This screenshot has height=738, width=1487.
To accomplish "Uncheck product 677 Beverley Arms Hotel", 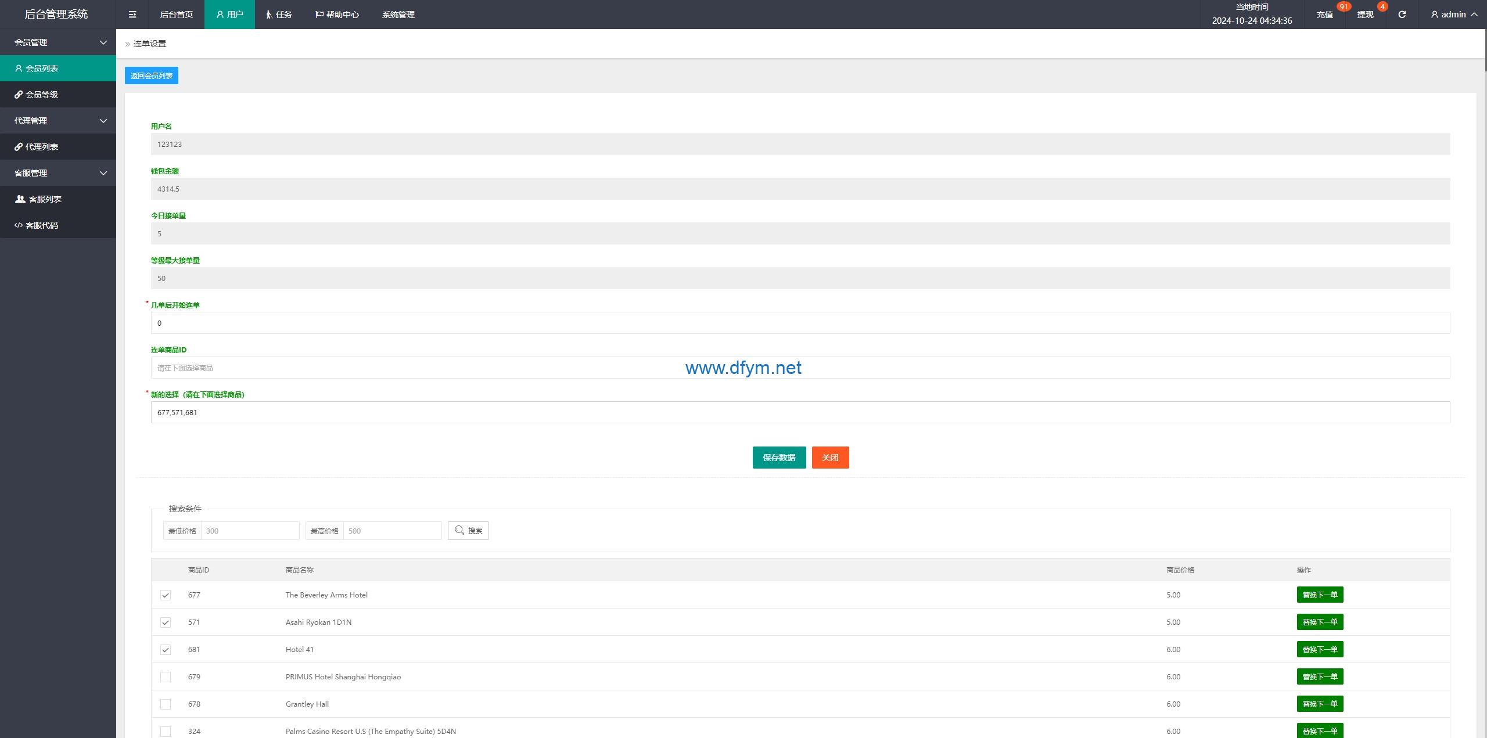I will (x=166, y=595).
